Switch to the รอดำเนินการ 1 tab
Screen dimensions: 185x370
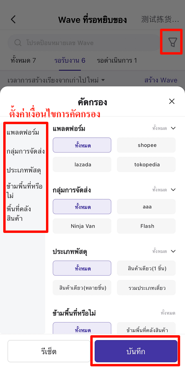click(117, 61)
